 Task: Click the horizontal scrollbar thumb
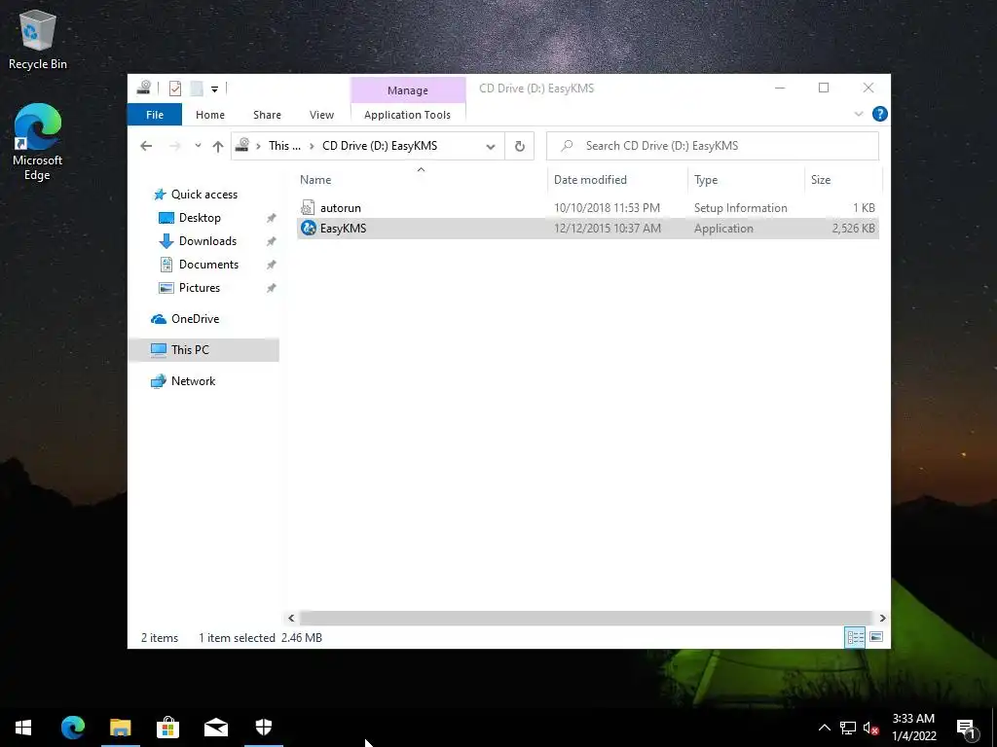(x=585, y=618)
